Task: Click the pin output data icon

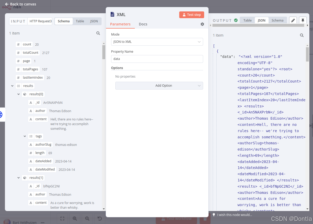Action: [x=303, y=20]
